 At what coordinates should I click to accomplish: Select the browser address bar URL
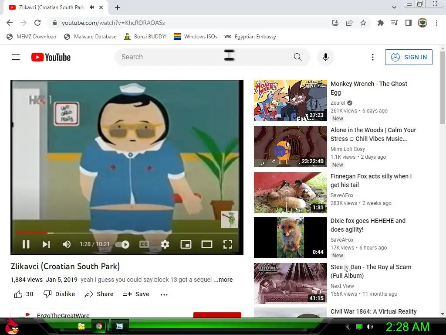(113, 23)
